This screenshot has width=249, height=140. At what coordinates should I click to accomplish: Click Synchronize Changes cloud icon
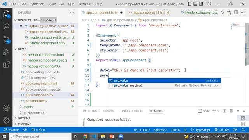[x=25, y=130]
